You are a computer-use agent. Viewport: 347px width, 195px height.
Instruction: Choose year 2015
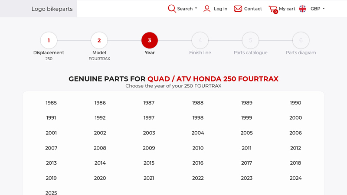click(x=149, y=163)
